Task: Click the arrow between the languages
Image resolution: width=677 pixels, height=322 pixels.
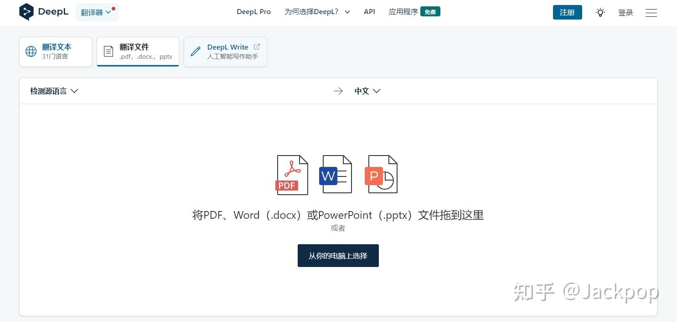Action: (x=338, y=91)
